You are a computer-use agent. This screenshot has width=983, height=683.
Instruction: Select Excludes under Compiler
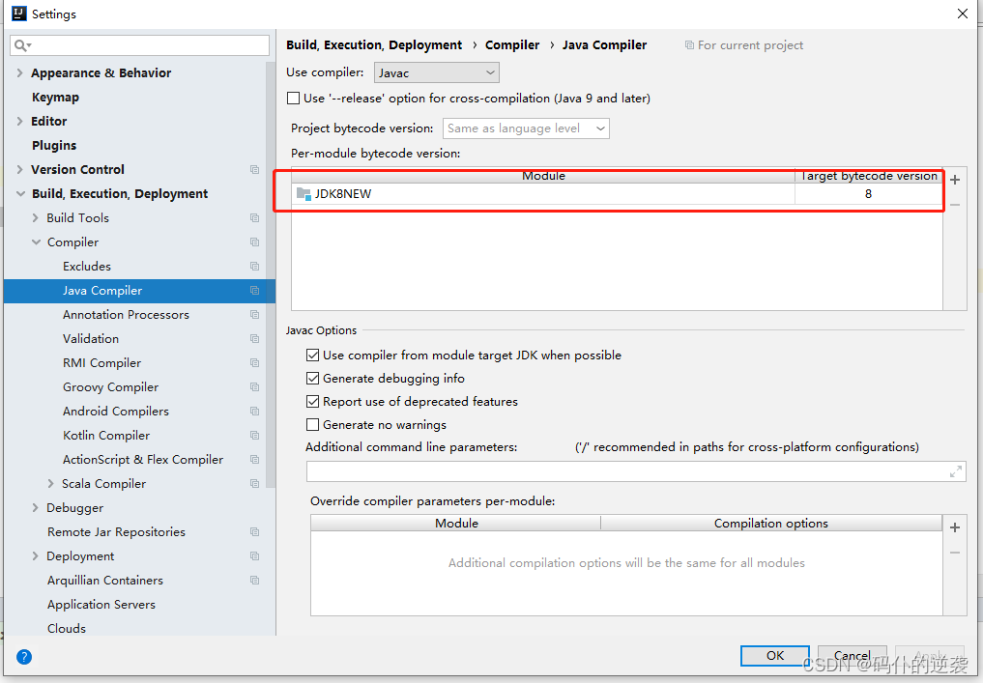coord(87,266)
